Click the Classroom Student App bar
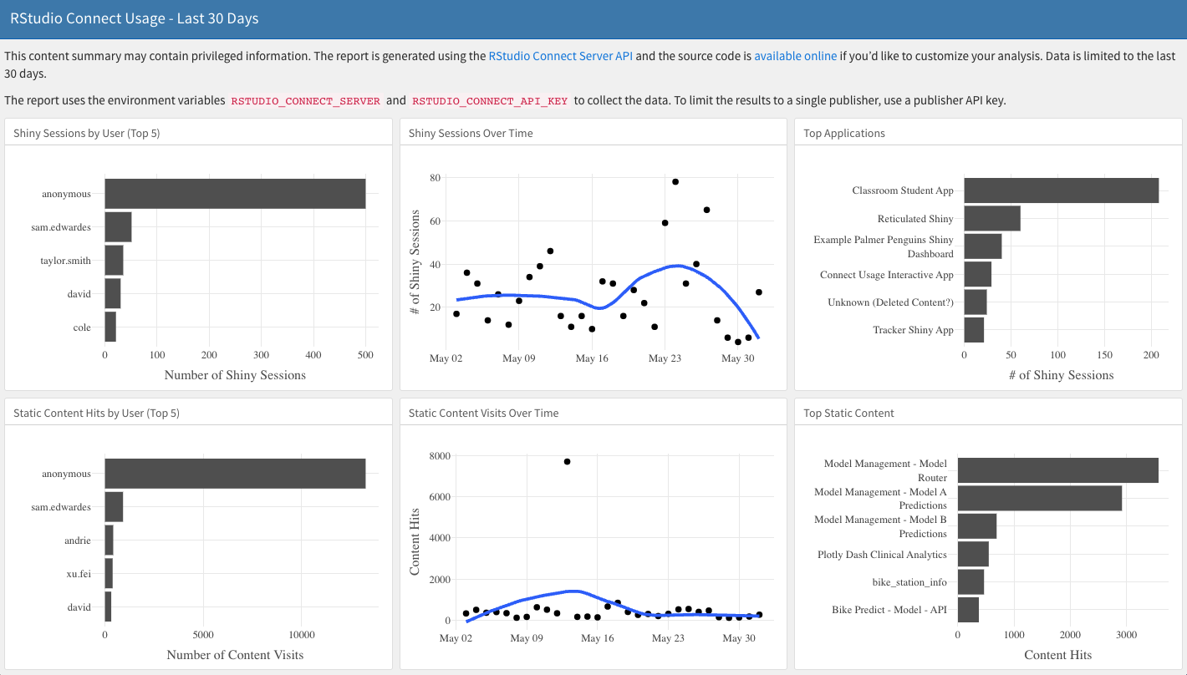 (1061, 190)
